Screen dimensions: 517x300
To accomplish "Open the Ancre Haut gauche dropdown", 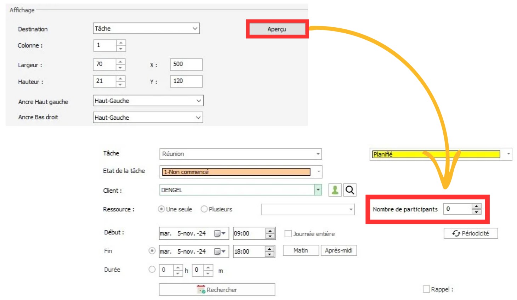I will click(x=148, y=101).
